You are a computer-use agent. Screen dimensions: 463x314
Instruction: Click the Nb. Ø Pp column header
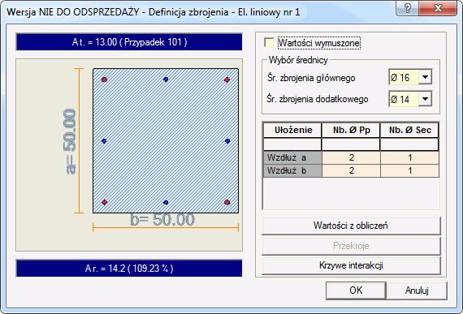tap(351, 130)
